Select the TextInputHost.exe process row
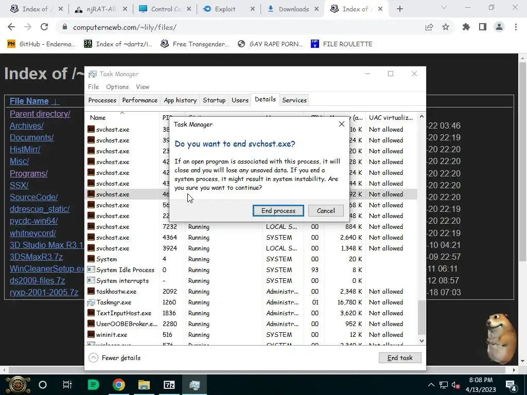Viewport: 527px width, 395px height. pyautogui.click(x=251, y=313)
